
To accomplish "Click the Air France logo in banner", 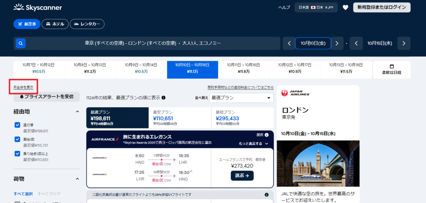I will point(105,139).
